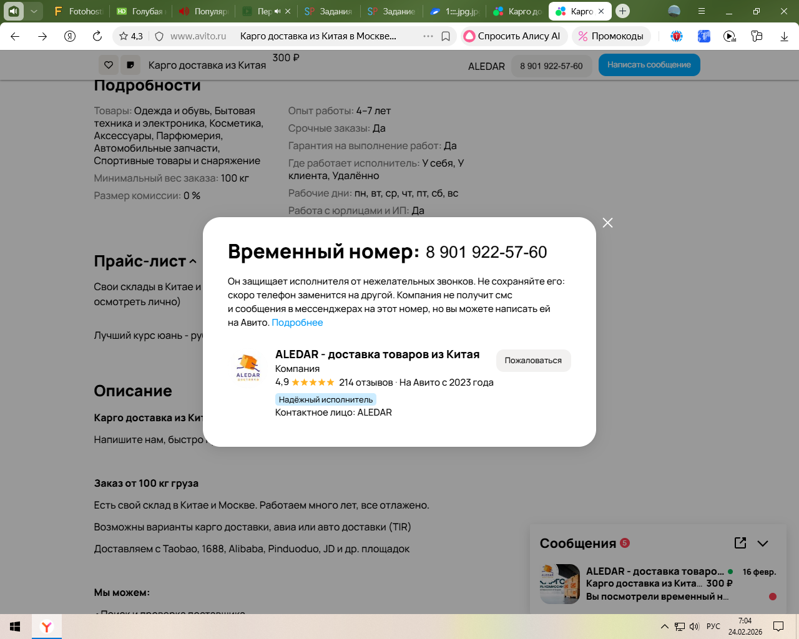The height and width of the screenshot is (639, 799).
Task: Switch to the Популяр tab
Action: click(203, 11)
